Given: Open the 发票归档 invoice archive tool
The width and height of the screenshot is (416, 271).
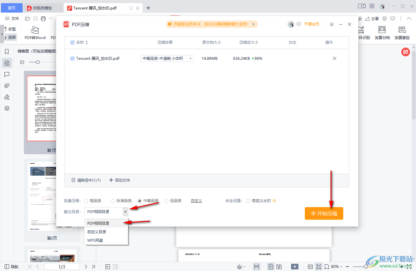Looking at the screenshot, I should tap(382, 33).
